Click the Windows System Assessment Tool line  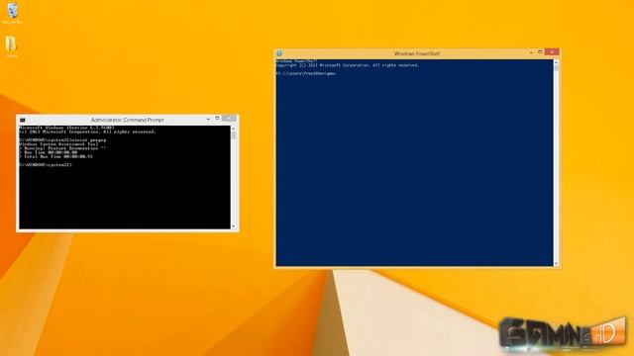click(x=58, y=144)
